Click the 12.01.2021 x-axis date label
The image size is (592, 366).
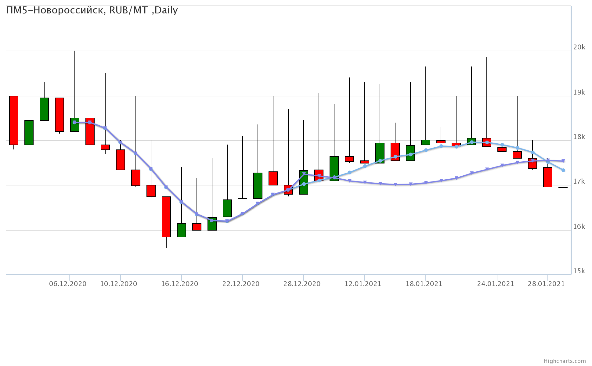pyautogui.click(x=363, y=284)
